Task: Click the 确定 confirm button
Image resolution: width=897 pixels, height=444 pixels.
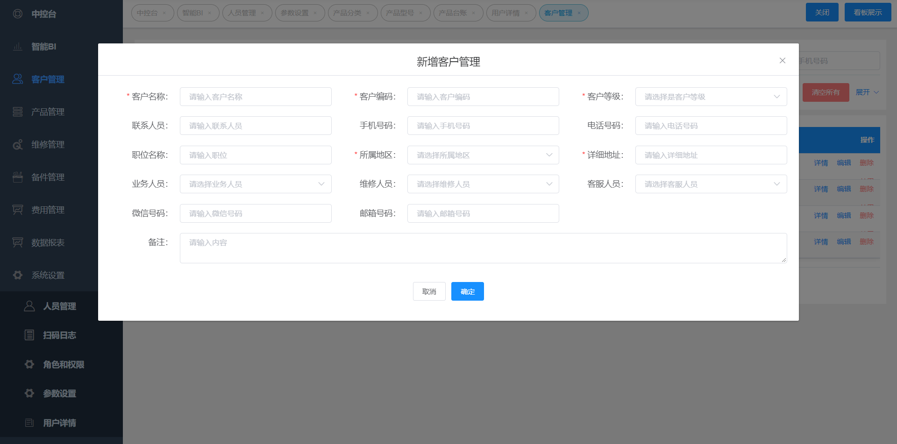Action: coord(467,291)
